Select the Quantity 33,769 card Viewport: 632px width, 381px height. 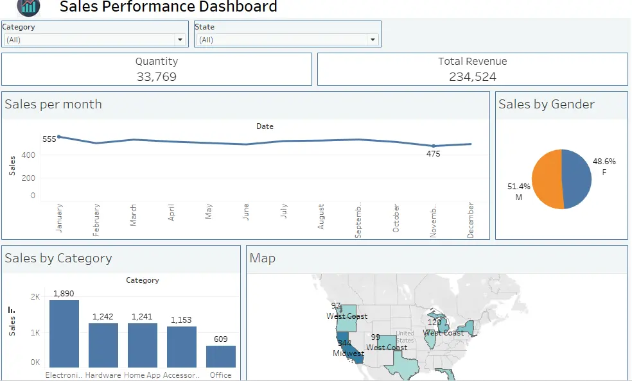click(x=157, y=69)
